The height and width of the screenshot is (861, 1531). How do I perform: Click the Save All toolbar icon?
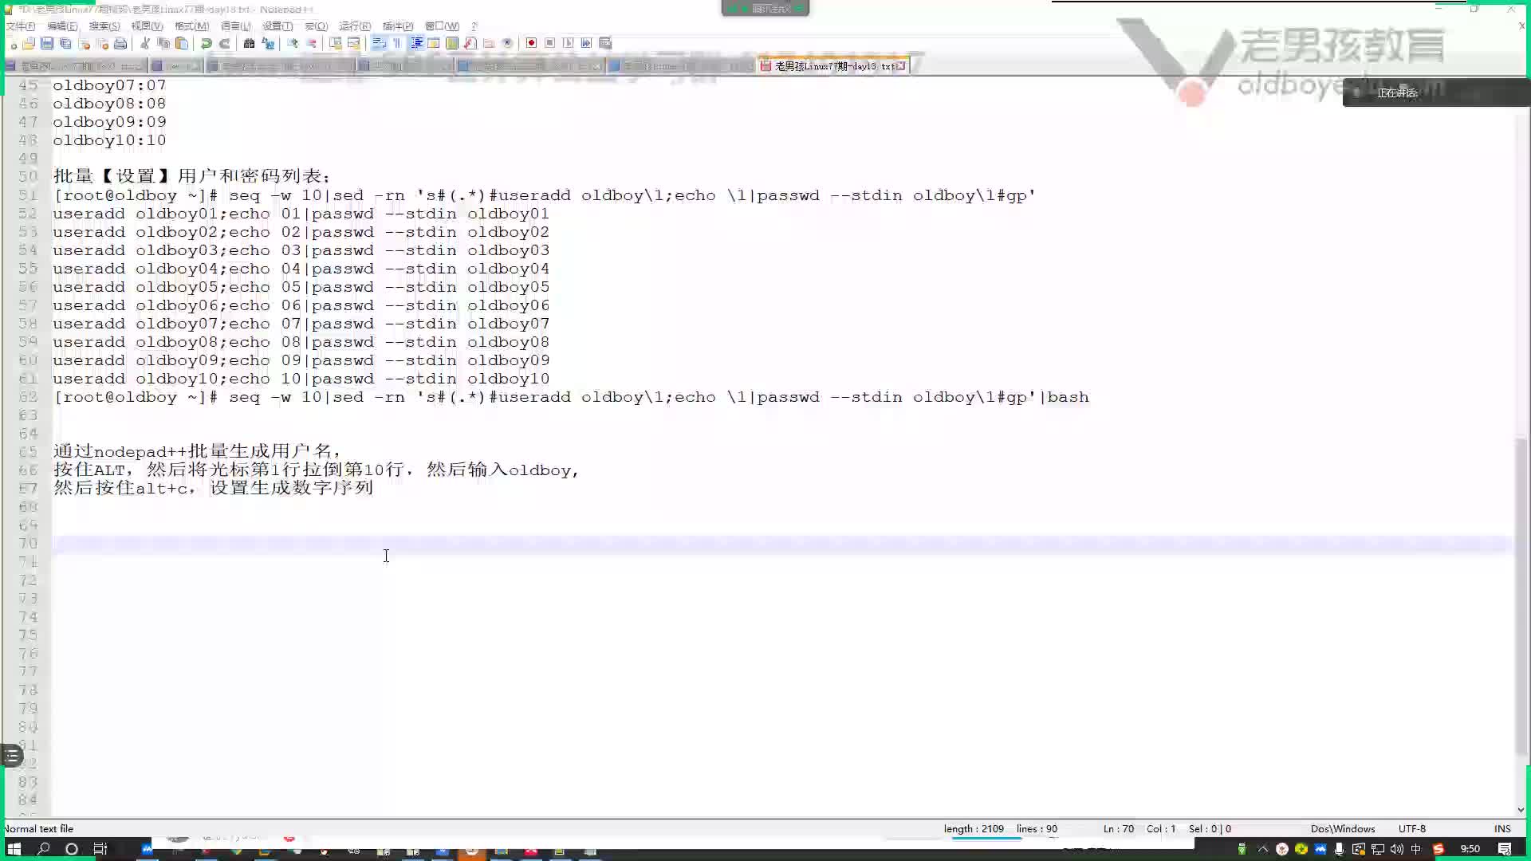tap(65, 43)
